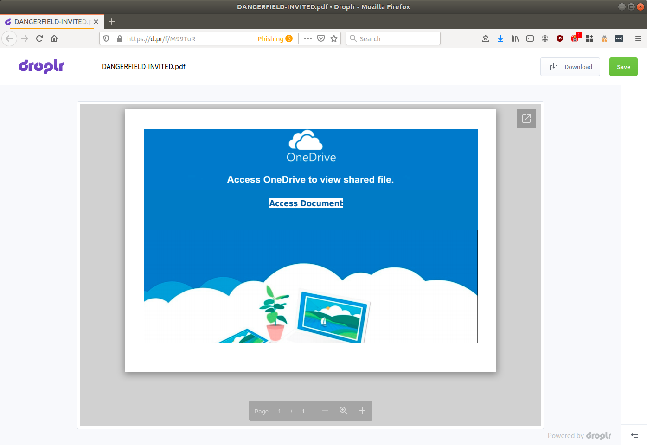Show bookmarks toolbar star tray icon
Screen dimensions: 647x445
486,38
